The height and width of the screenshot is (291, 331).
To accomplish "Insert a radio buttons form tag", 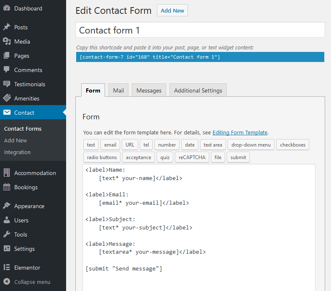I will point(102,157).
